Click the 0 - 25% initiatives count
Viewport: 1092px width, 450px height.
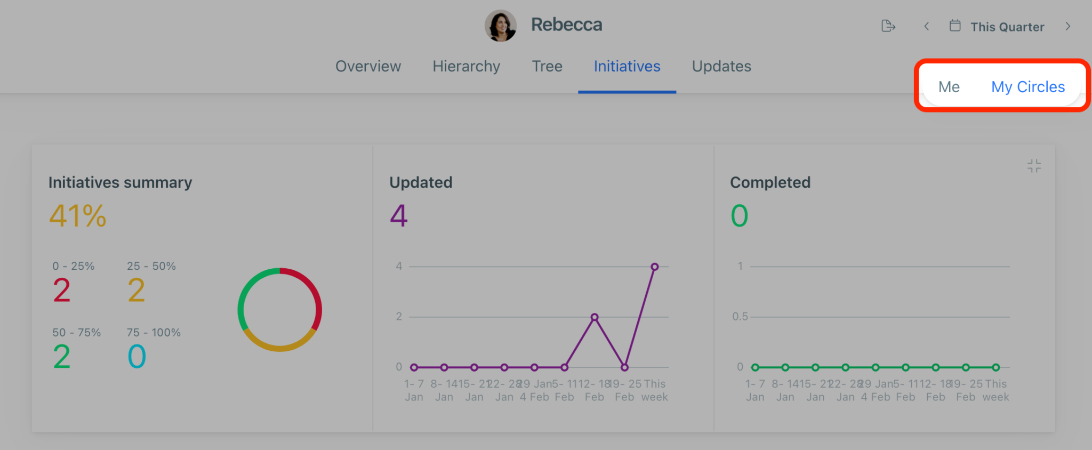[x=62, y=290]
